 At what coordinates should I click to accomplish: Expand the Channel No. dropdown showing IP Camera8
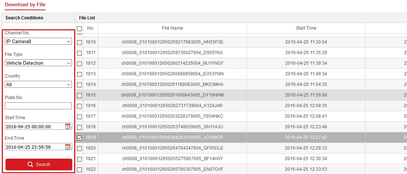[38, 42]
